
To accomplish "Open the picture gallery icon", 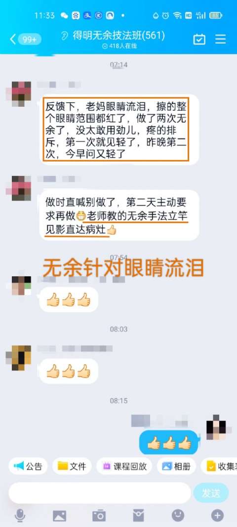I will coord(59,515).
